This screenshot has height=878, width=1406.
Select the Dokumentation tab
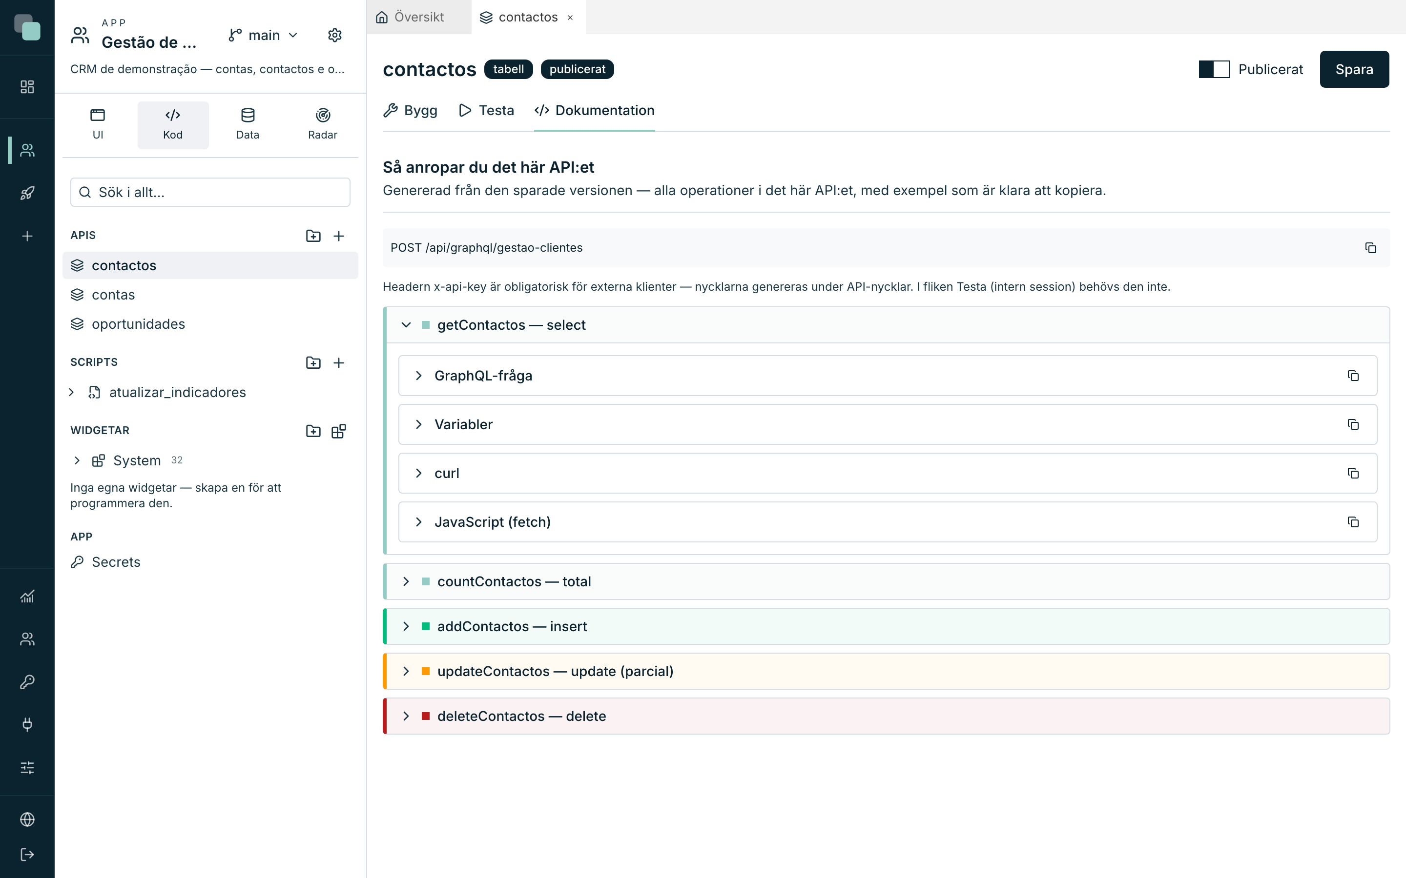[594, 110]
